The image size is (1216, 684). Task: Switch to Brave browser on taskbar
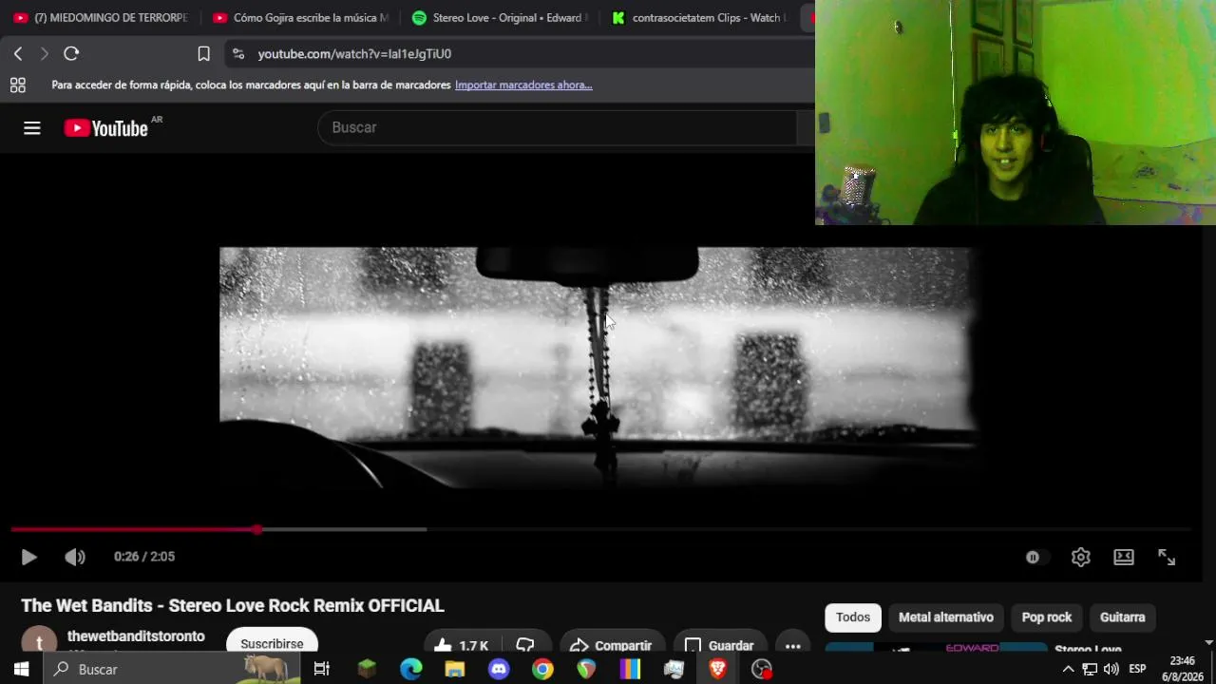pos(717,670)
